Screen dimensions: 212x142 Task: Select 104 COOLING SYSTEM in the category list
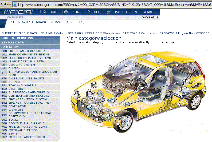pos(22,65)
